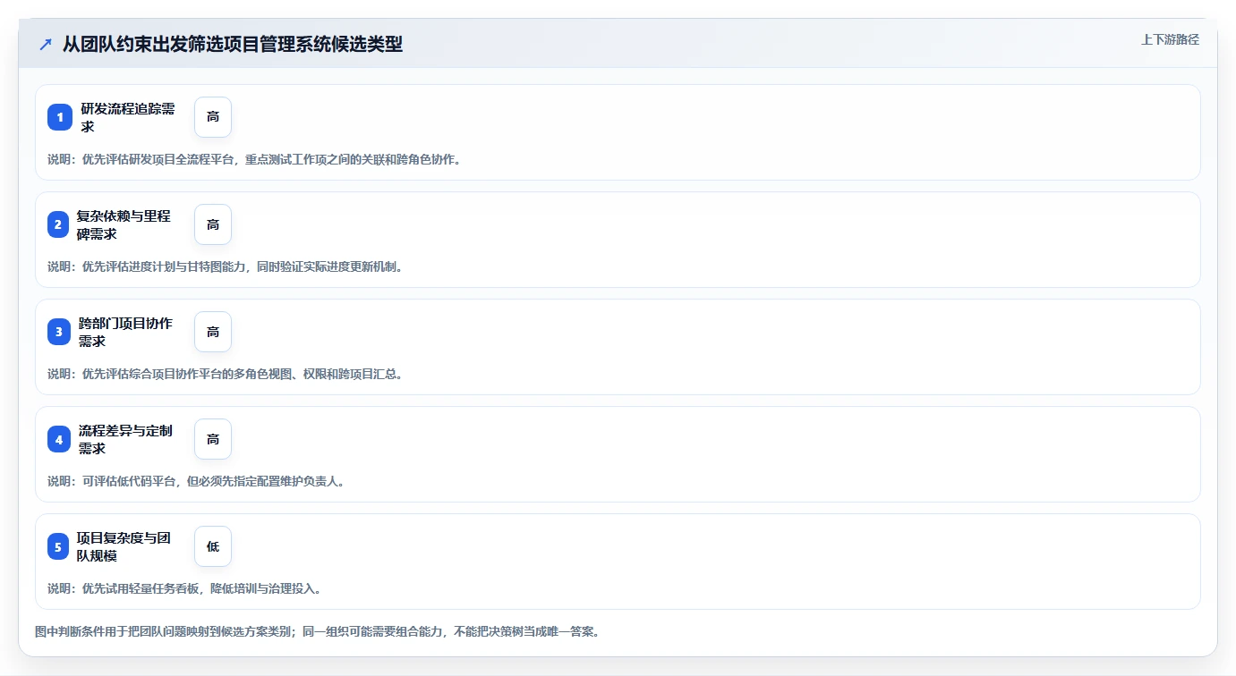The image size is (1236, 676).
Task: Select the 复杂依赖与里程碑需求 heading
Action: [x=124, y=224]
